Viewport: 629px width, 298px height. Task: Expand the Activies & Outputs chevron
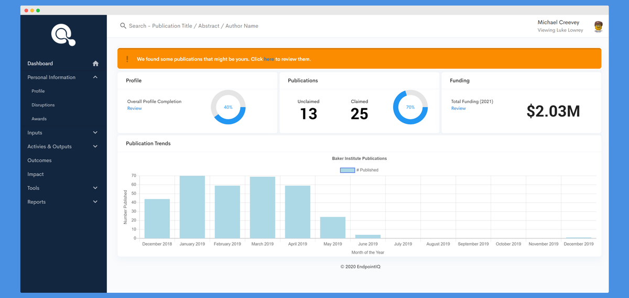pos(95,146)
